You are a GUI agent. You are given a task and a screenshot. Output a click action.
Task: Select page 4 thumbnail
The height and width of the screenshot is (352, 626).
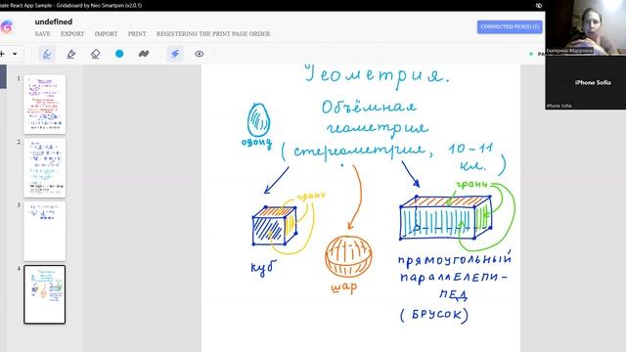click(45, 294)
